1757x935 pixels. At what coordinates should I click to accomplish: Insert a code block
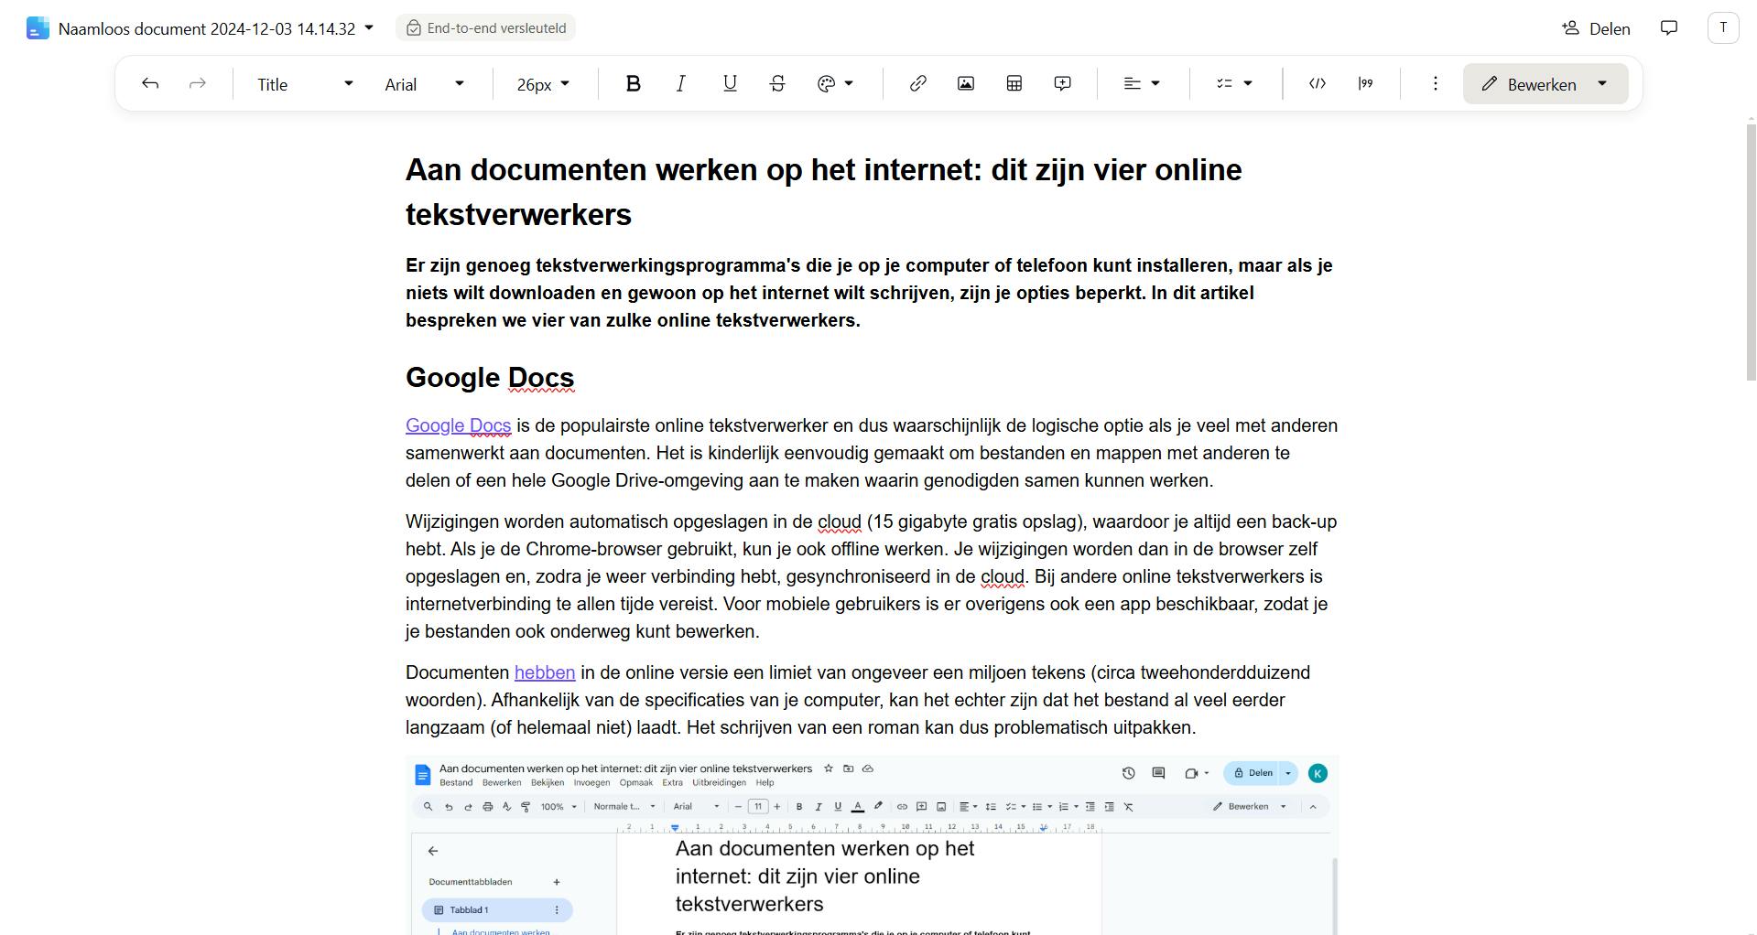pos(1317,83)
